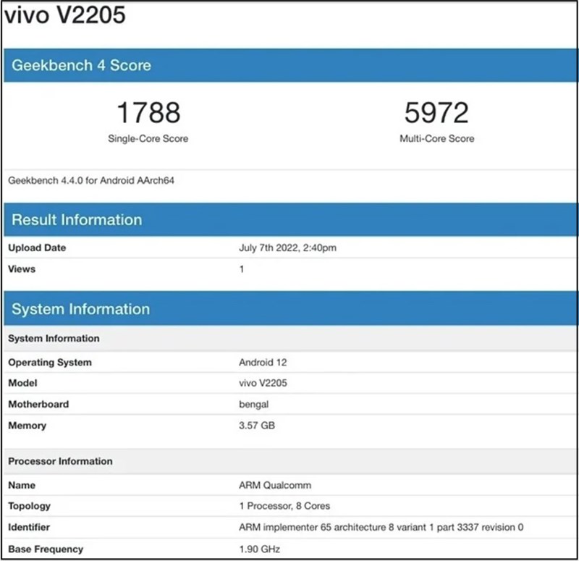This screenshot has width=579, height=561.
Task: Select the 3.57 GB memory value
Action: [x=257, y=426]
